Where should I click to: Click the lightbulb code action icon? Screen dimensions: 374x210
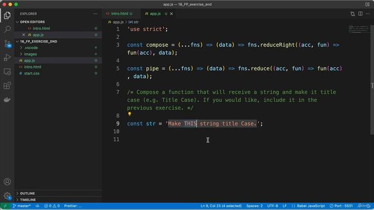130,114
